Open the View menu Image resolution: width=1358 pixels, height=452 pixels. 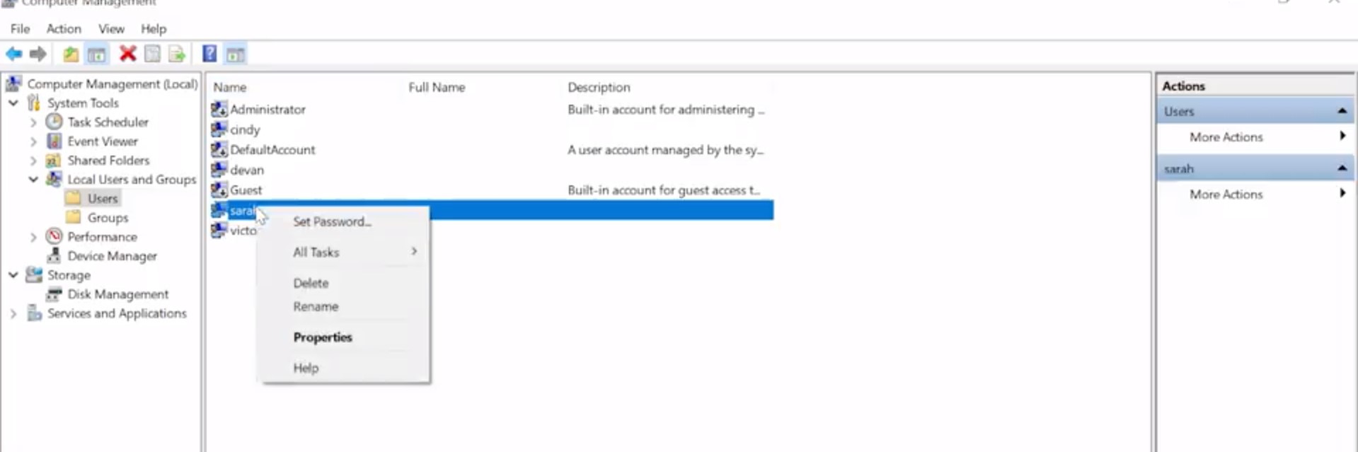point(111,28)
